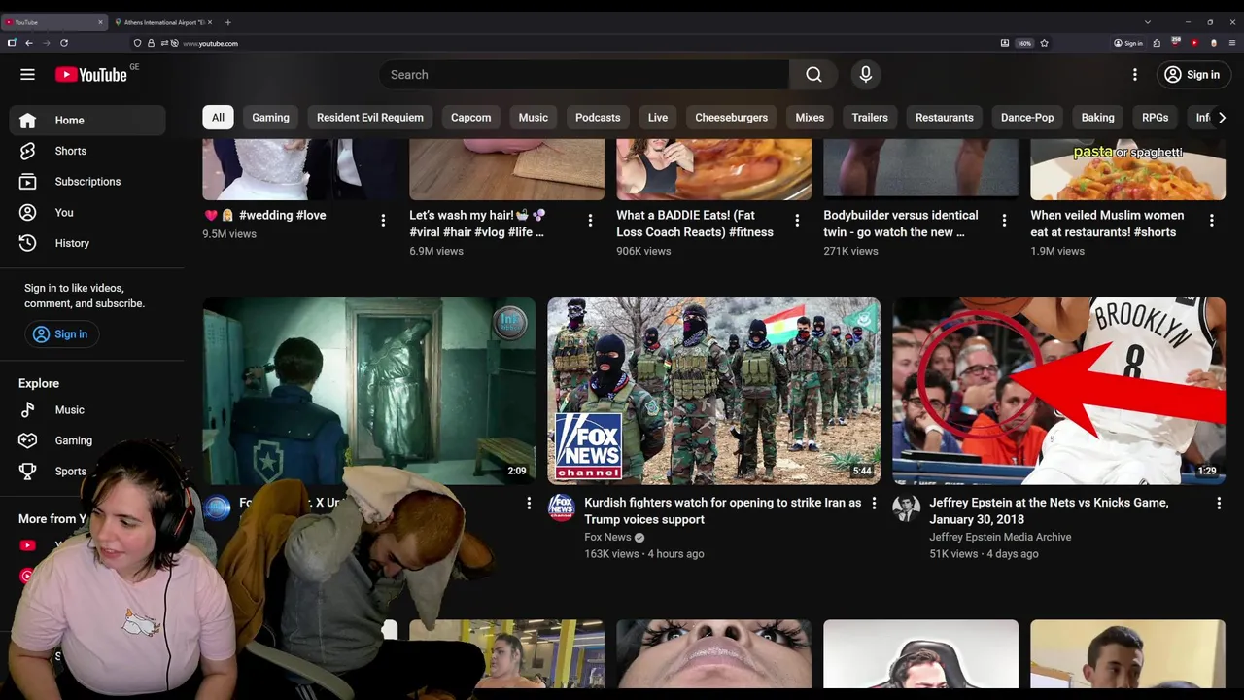This screenshot has width=1244, height=700.
Task: Select the Music filter chip
Action: (x=534, y=118)
